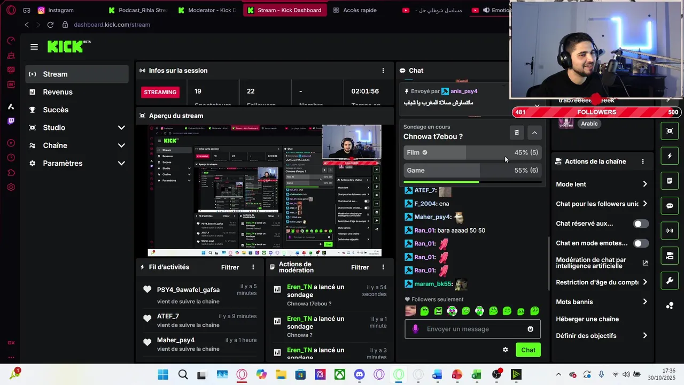Click the camera icon in right sidebar

coord(670,256)
